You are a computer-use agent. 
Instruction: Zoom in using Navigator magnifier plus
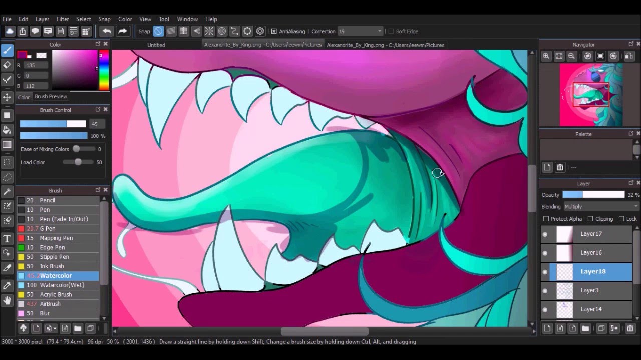pyautogui.click(x=546, y=56)
